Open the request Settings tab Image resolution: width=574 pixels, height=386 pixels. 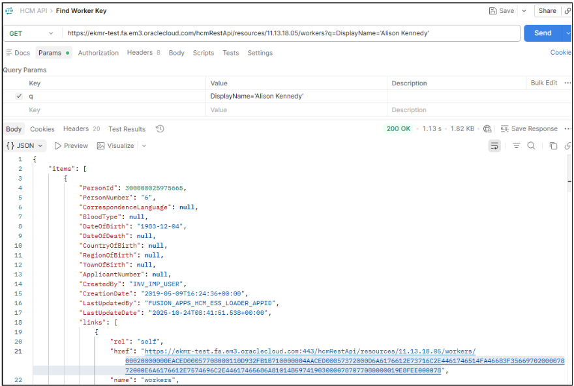pos(260,53)
